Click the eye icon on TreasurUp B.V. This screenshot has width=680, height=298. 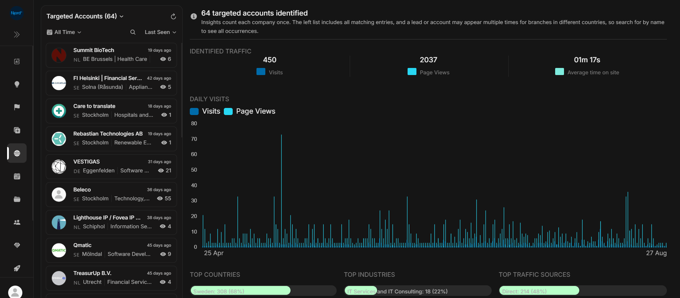pos(163,282)
